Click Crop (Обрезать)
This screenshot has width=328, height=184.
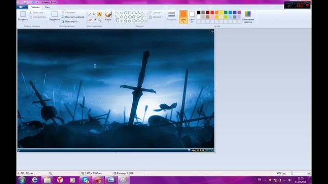coord(68,12)
